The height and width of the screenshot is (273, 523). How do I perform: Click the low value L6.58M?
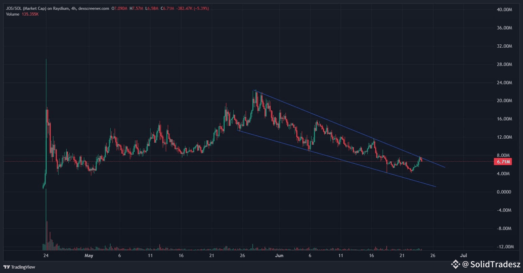(152, 8)
